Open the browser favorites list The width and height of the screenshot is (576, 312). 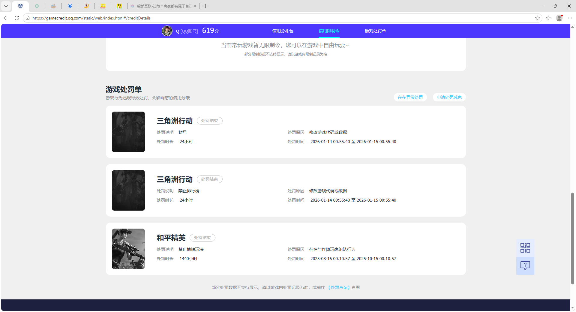[548, 18]
